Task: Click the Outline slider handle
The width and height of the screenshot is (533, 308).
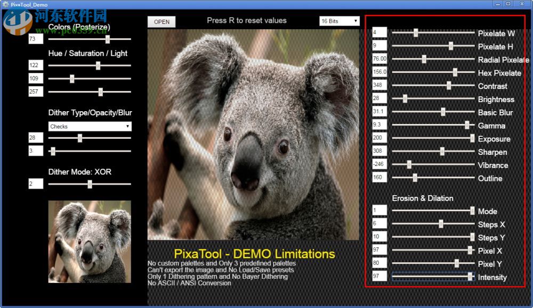Action: pyautogui.click(x=414, y=178)
